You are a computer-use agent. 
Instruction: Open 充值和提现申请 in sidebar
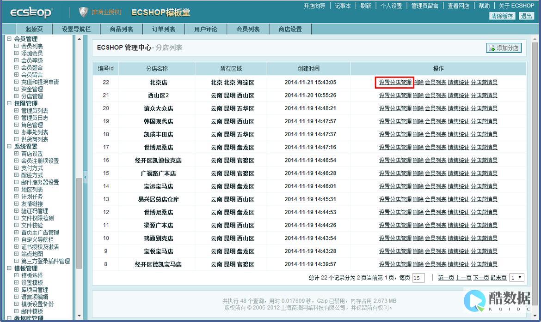pyautogui.click(x=40, y=82)
